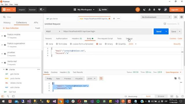Screen dimensions: 185x104
Task: Open the Save button dropdown arrow
Action: coord(180,31)
